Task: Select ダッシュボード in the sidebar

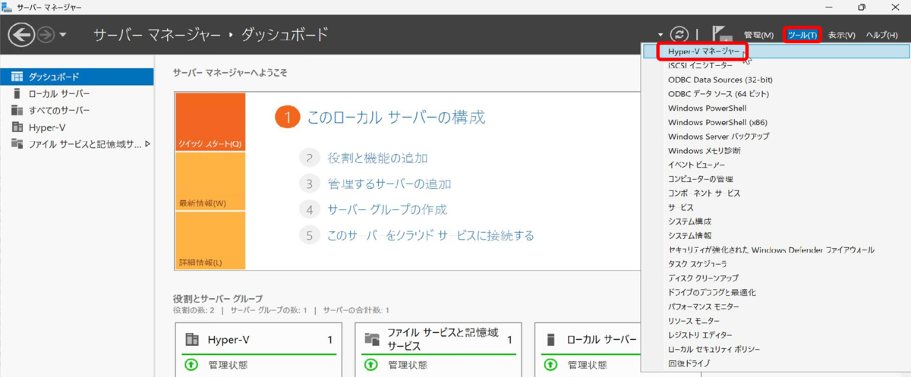Action: (x=77, y=77)
